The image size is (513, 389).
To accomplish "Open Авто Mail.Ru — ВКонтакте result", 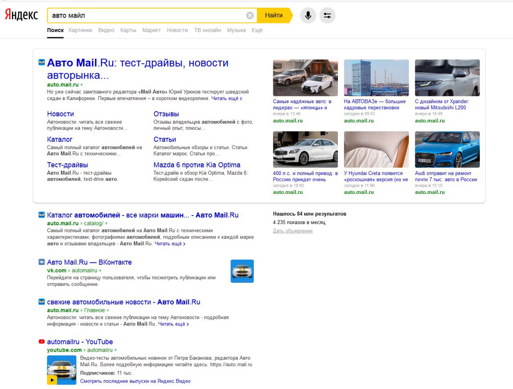I will (x=89, y=262).
